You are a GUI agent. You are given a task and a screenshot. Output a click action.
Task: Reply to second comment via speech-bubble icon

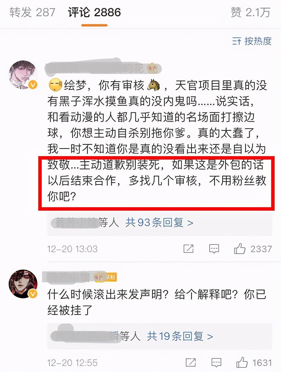216,362
